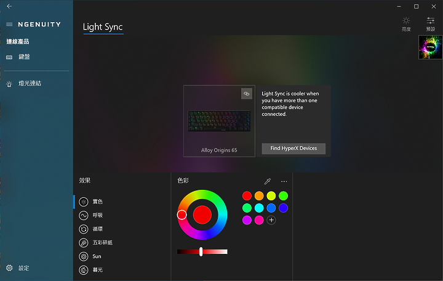Screen dimensions: 443x281
Task: Open the 預設 presets panel
Action: (x=431, y=24)
